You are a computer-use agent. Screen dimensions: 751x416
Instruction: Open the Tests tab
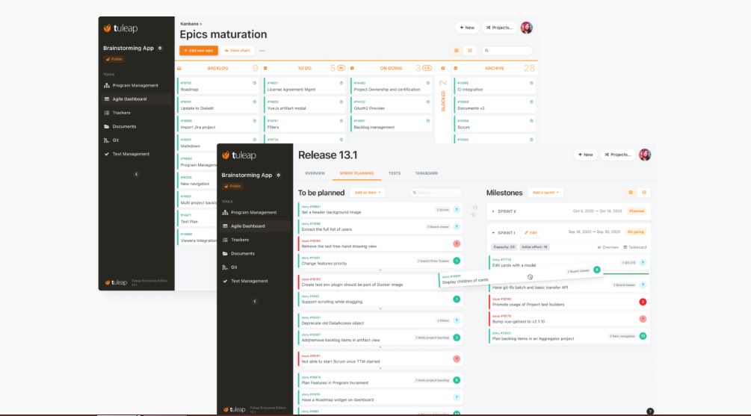395,173
